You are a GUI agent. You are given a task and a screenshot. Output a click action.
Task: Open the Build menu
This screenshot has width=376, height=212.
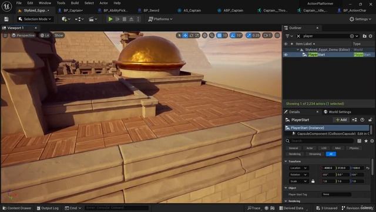[x=75, y=3]
